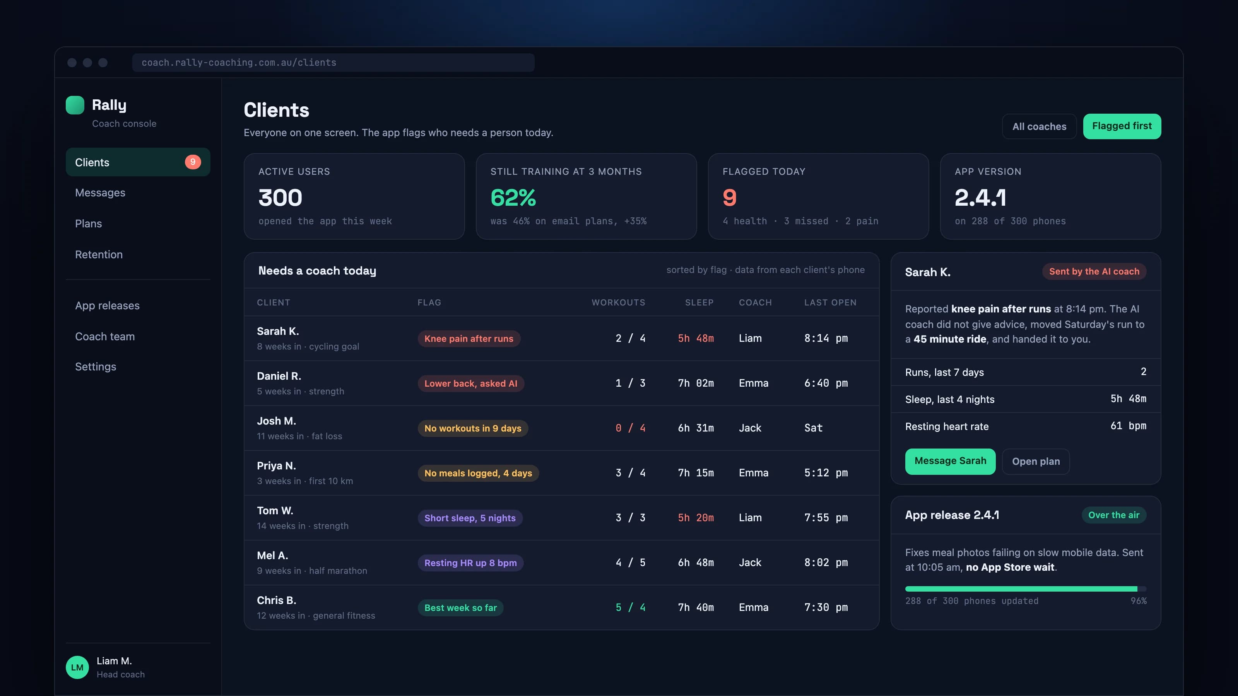Navigate to Retention
The image size is (1238, 696).
click(x=138, y=254)
